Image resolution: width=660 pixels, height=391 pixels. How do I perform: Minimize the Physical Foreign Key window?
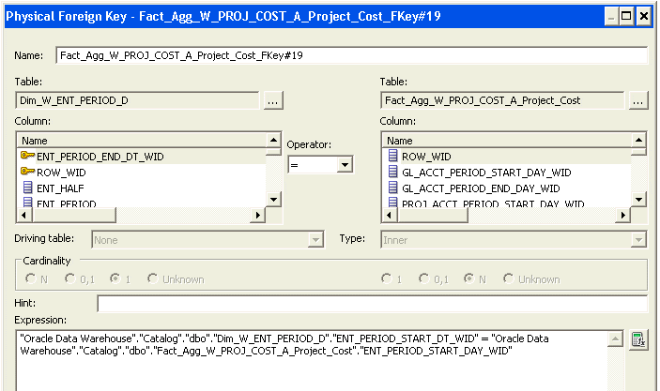pyautogui.click(x=611, y=16)
